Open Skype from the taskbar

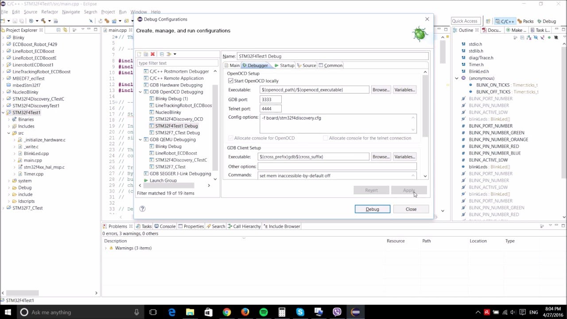click(300, 312)
